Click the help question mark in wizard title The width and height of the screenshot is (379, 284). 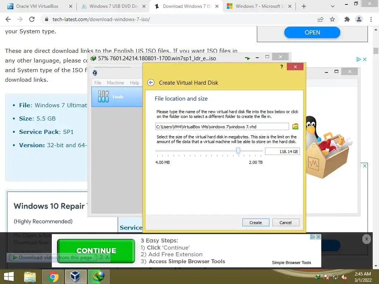point(282,67)
